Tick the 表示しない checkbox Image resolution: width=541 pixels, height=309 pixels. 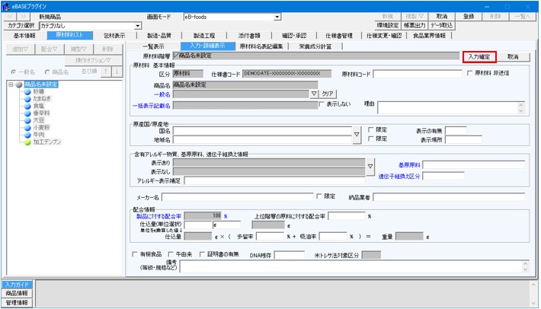coord(322,104)
